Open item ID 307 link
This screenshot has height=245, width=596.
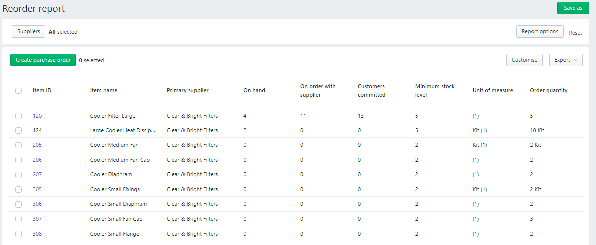pos(37,219)
